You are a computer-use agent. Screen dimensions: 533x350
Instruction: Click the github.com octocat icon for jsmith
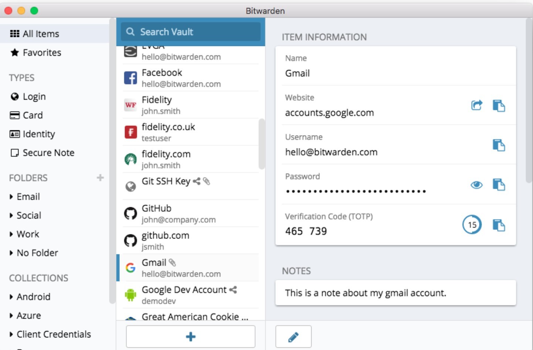[x=130, y=241]
